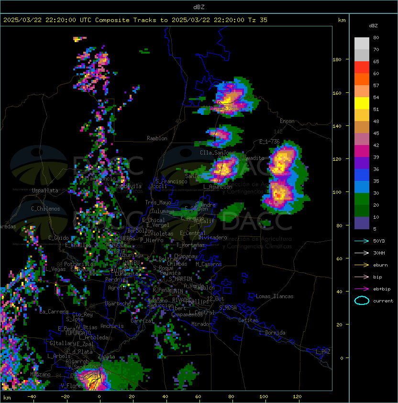Click the 'Tres_Mayo' map label

[x=158, y=202]
